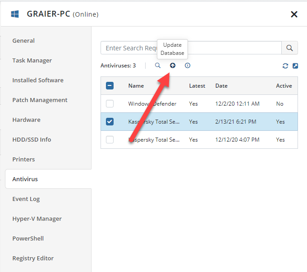The width and height of the screenshot is (307, 272).
Task: Open the antivirus export/pop-out icon
Action: [x=295, y=66]
